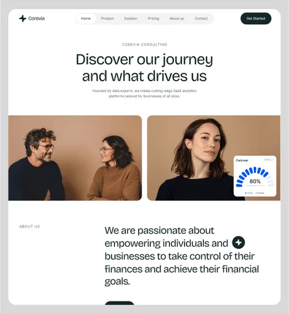Image resolution: width=289 pixels, height=314 pixels.
Task: Select Contact in the navigation bar
Action: coord(201,19)
